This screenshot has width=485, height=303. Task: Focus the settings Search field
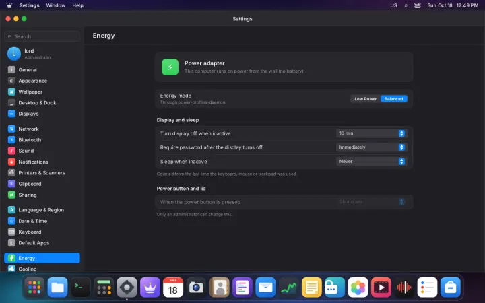click(x=42, y=36)
